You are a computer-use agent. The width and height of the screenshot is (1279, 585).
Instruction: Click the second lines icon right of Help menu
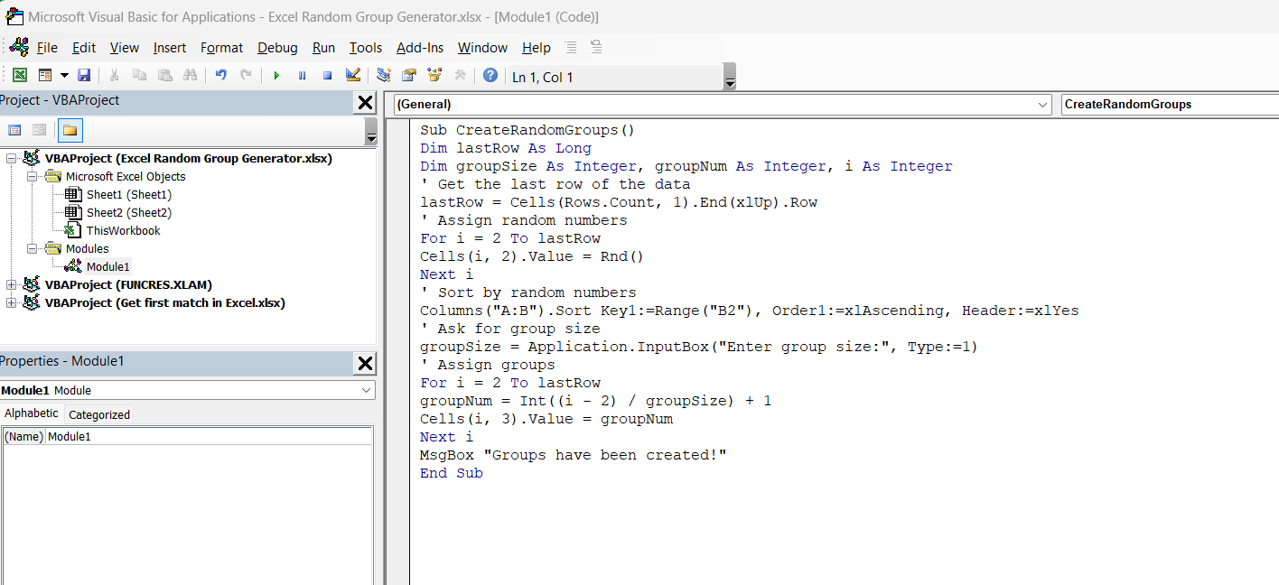tap(596, 47)
